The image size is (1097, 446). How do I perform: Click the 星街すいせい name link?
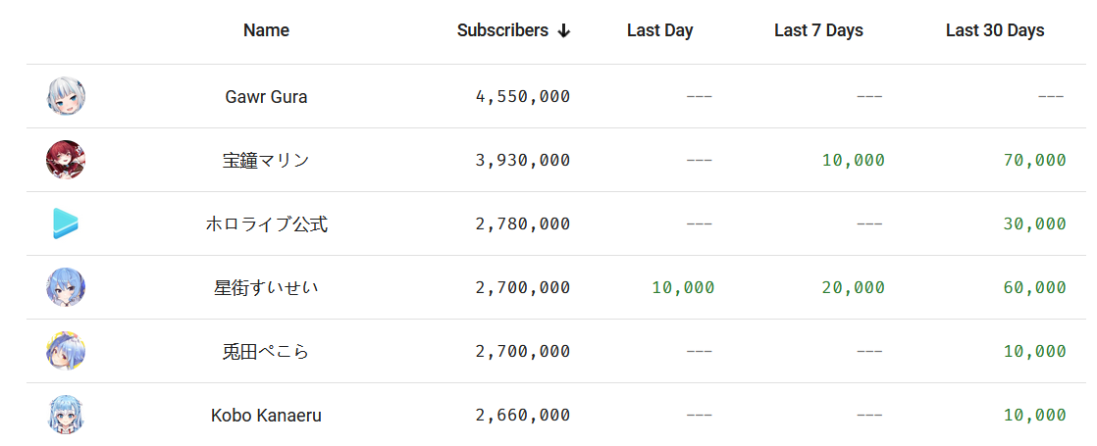[x=266, y=287]
